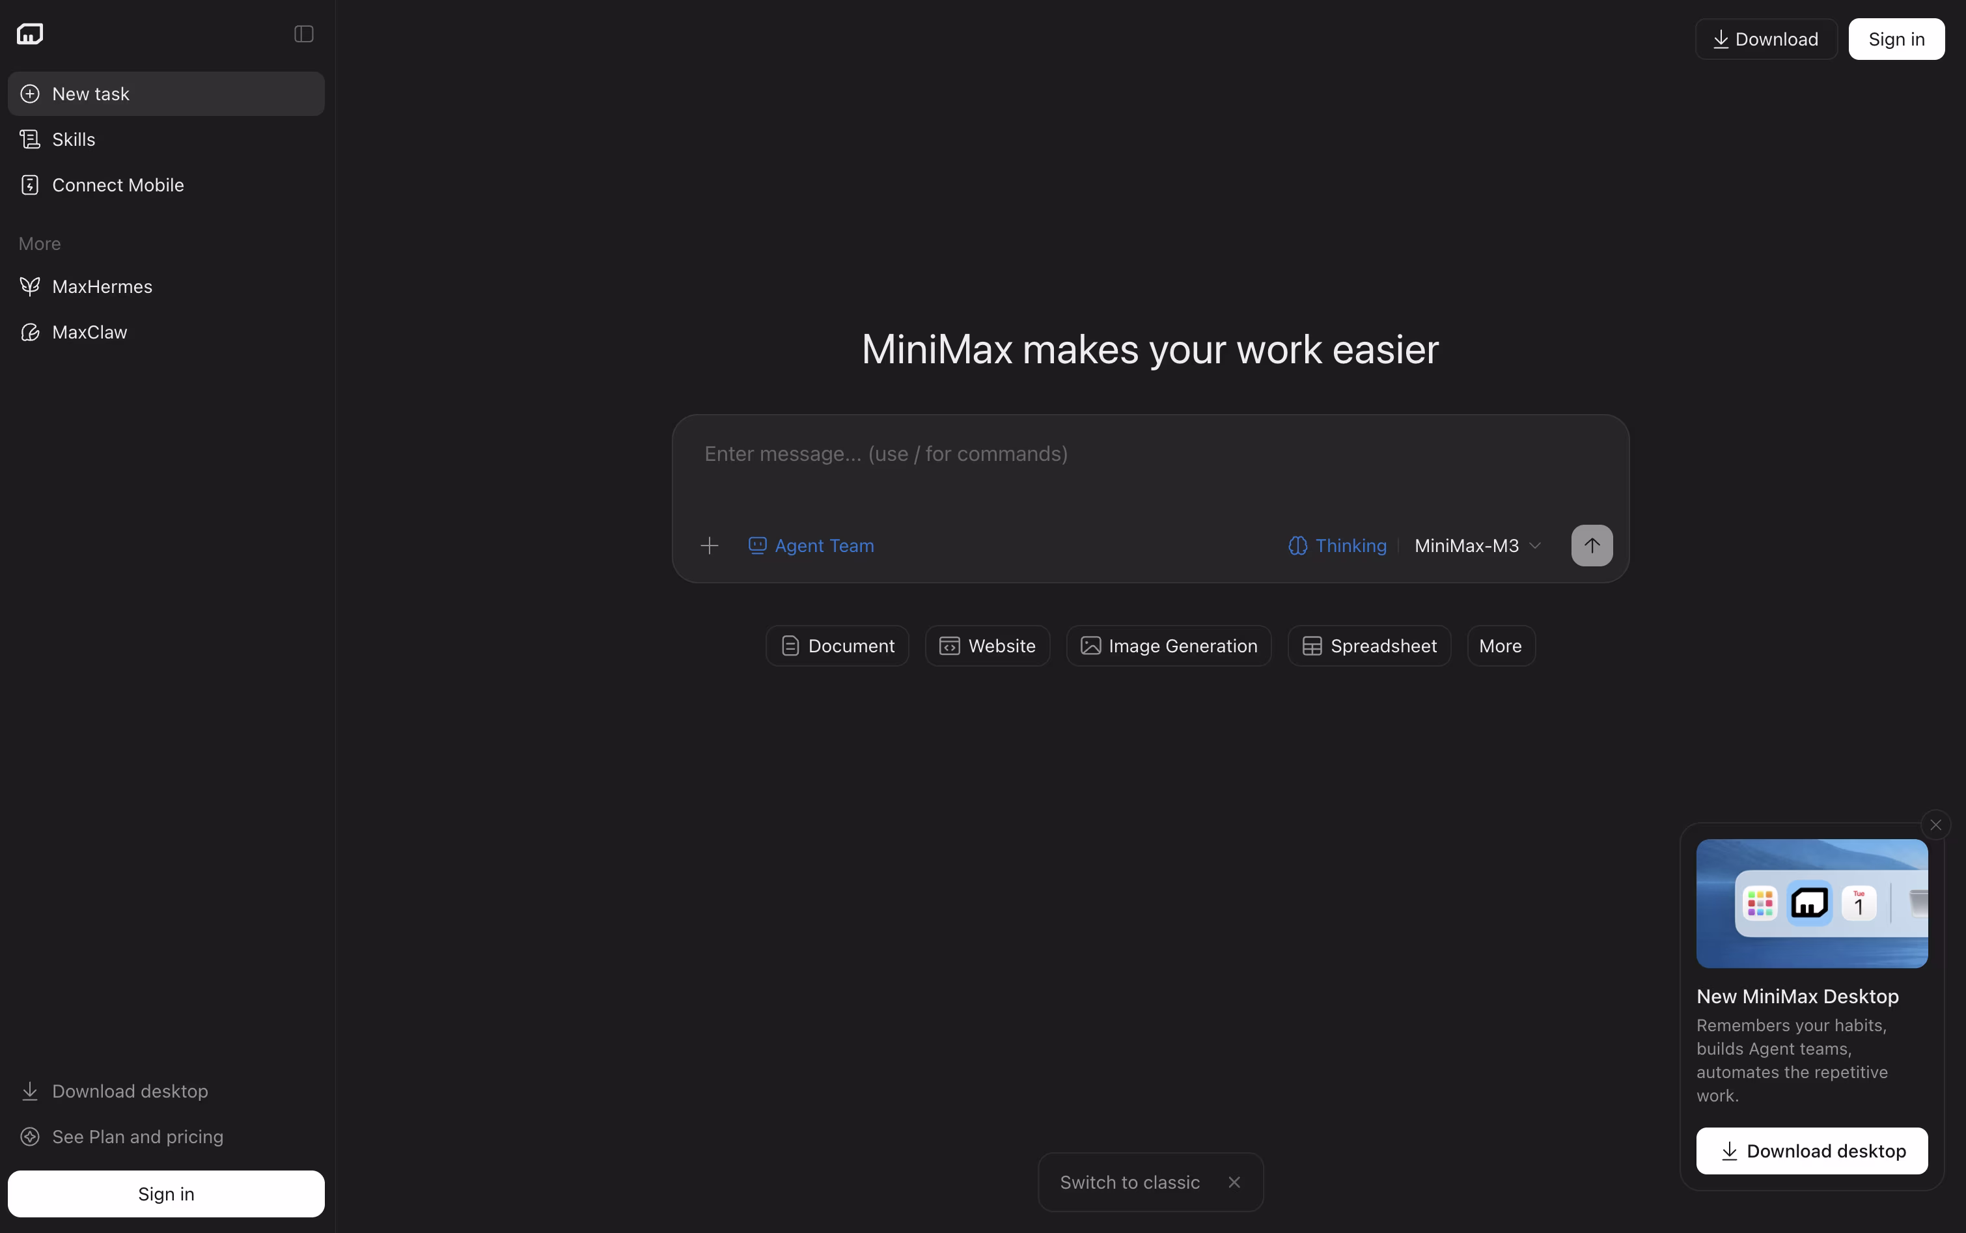The image size is (1966, 1233).
Task: Close the New MiniMax Desktop promo card
Action: pos(1936,824)
